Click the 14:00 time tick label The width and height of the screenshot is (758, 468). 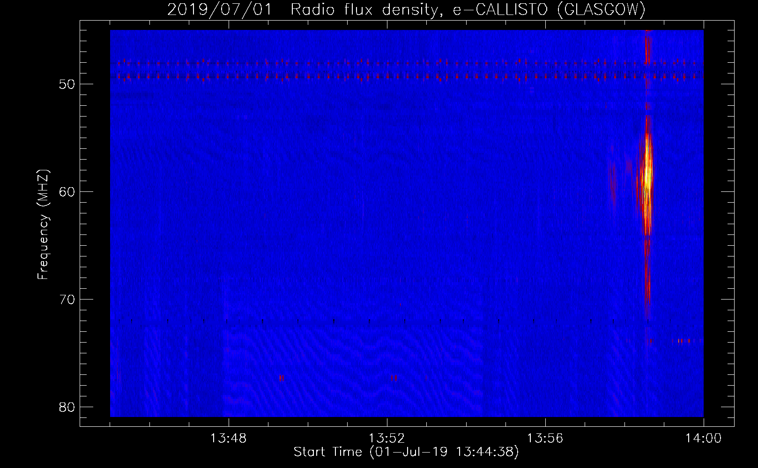703,439
